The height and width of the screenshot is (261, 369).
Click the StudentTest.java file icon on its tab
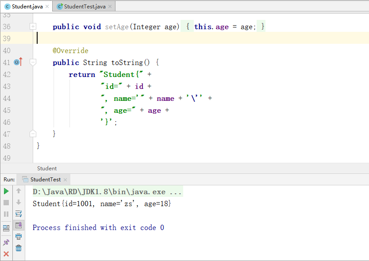pos(60,6)
